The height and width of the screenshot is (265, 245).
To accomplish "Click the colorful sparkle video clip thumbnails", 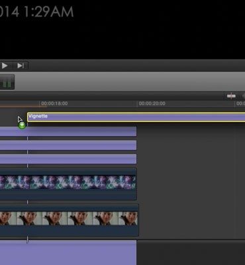I will tap(68, 182).
